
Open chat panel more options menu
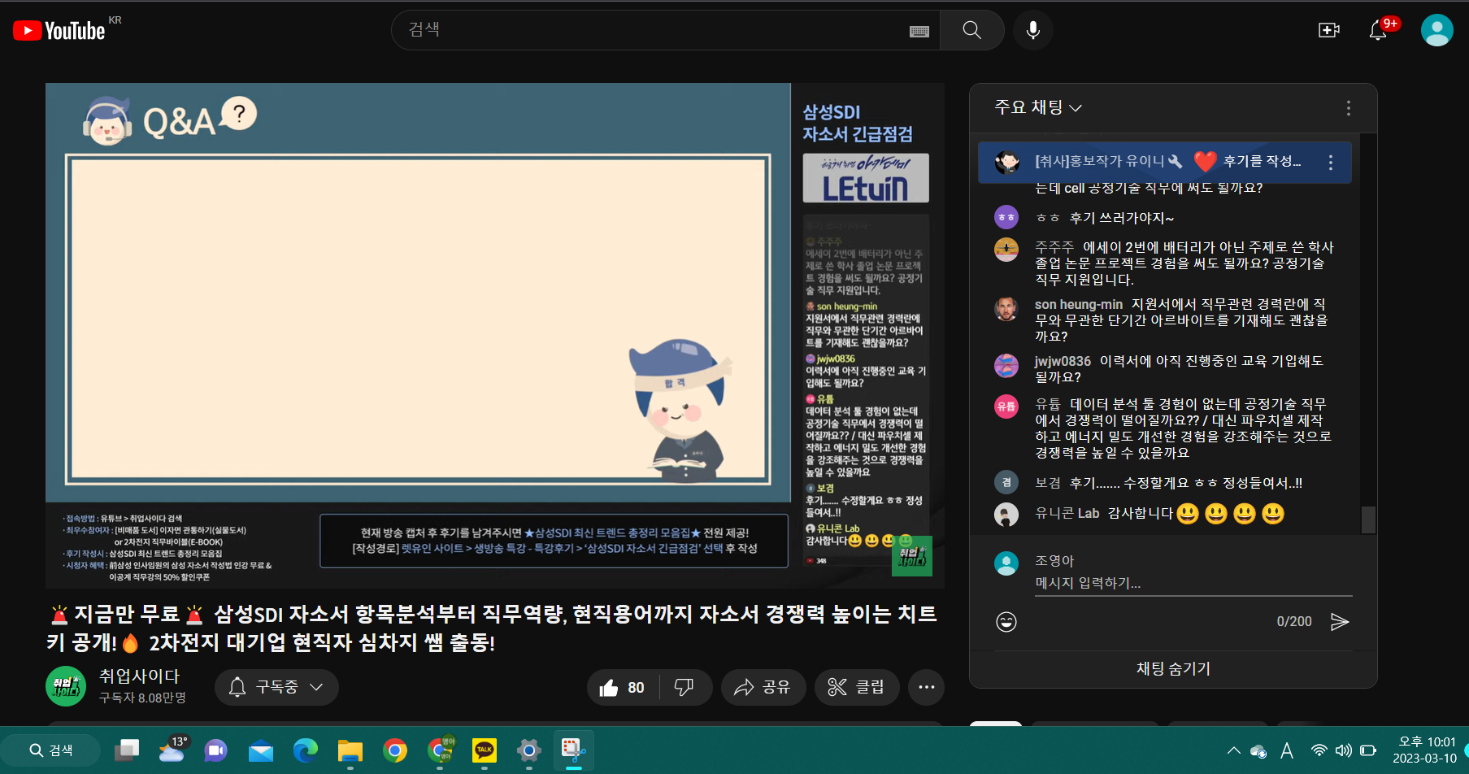point(1348,108)
